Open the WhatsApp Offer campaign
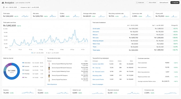 [97, 76]
